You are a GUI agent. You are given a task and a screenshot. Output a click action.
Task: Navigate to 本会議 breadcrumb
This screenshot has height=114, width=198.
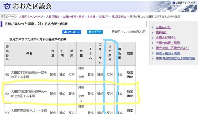tap(91, 17)
